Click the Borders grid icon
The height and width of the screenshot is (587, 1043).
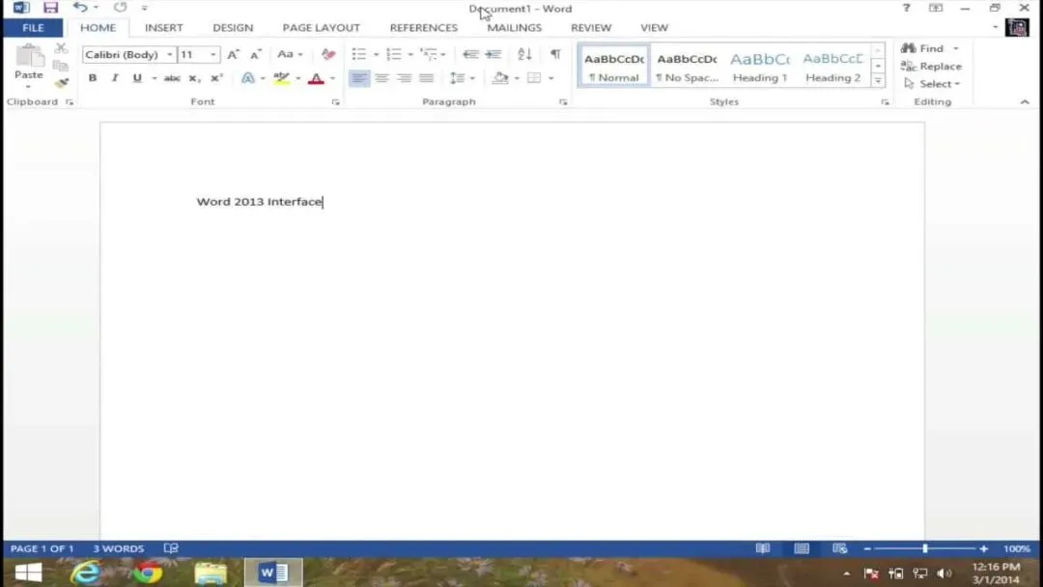point(534,78)
